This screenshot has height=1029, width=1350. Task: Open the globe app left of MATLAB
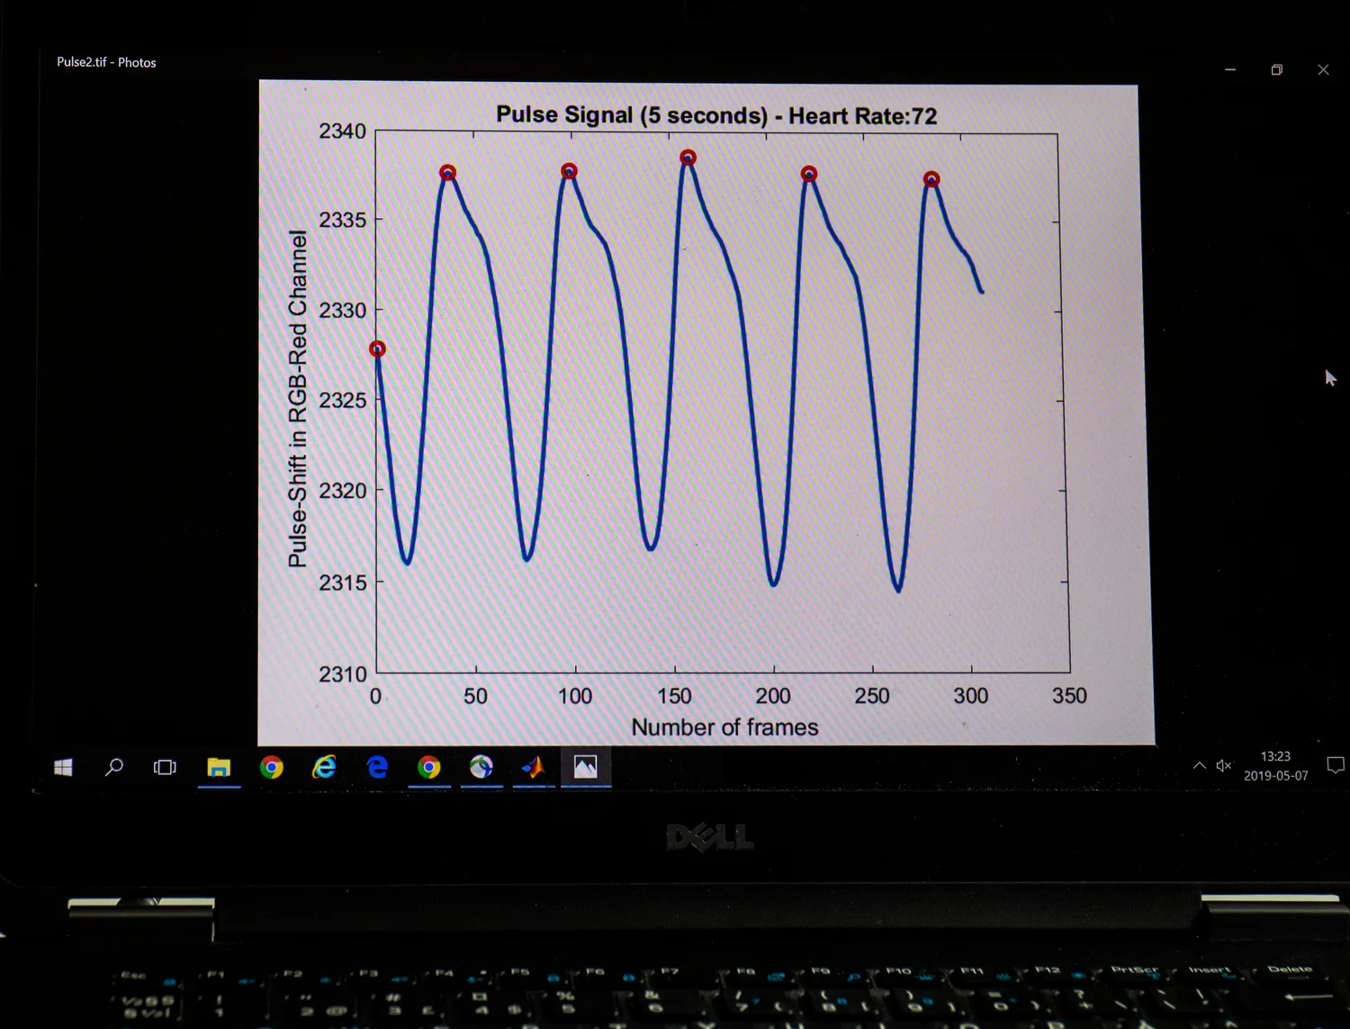[x=481, y=767]
